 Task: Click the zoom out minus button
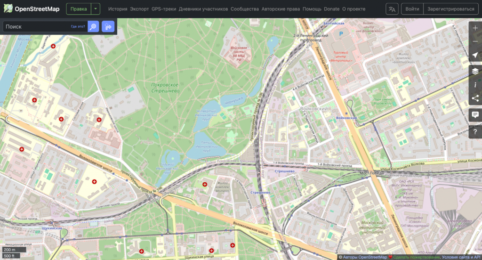pos(475,42)
